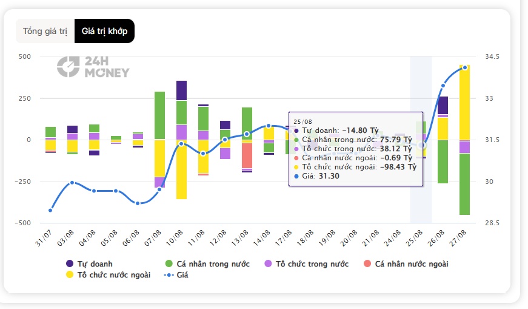Toggle the Tổ chức nước ngoài legend series
The width and height of the screenshot is (528, 309).
pyautogui.click(x=108, y=275)
